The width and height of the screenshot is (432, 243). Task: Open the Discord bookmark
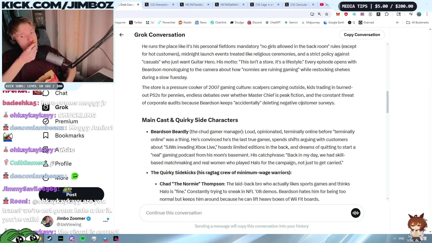(x=254, y=23)
